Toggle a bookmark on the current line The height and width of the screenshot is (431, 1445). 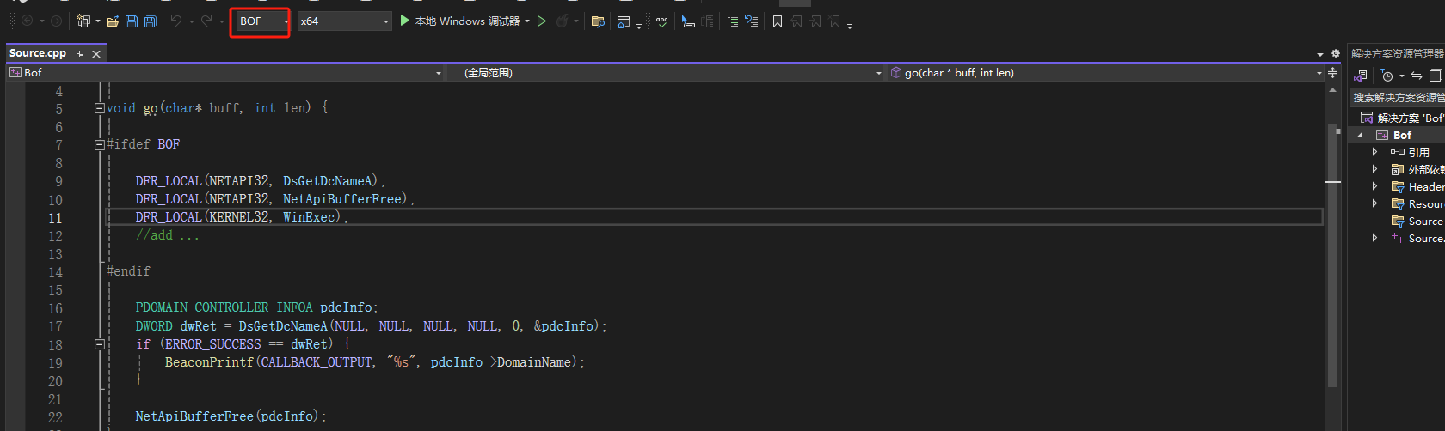(x=778, y=21)
